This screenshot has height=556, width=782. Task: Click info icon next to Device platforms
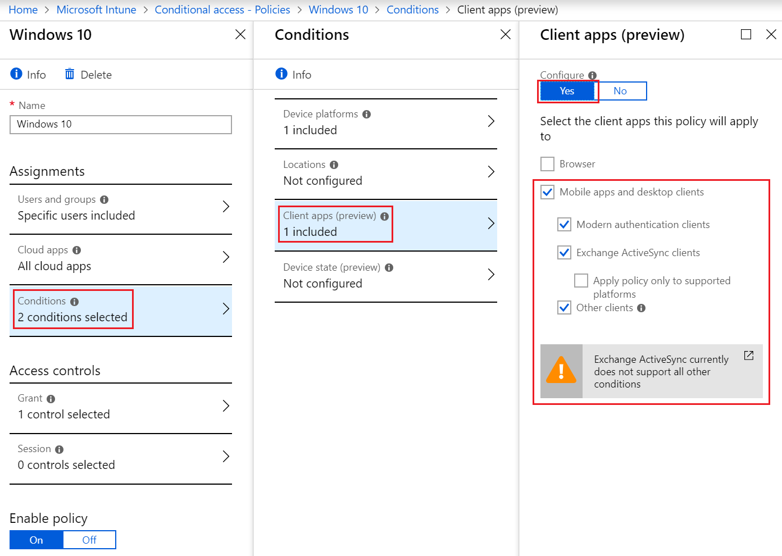[367, 114]
